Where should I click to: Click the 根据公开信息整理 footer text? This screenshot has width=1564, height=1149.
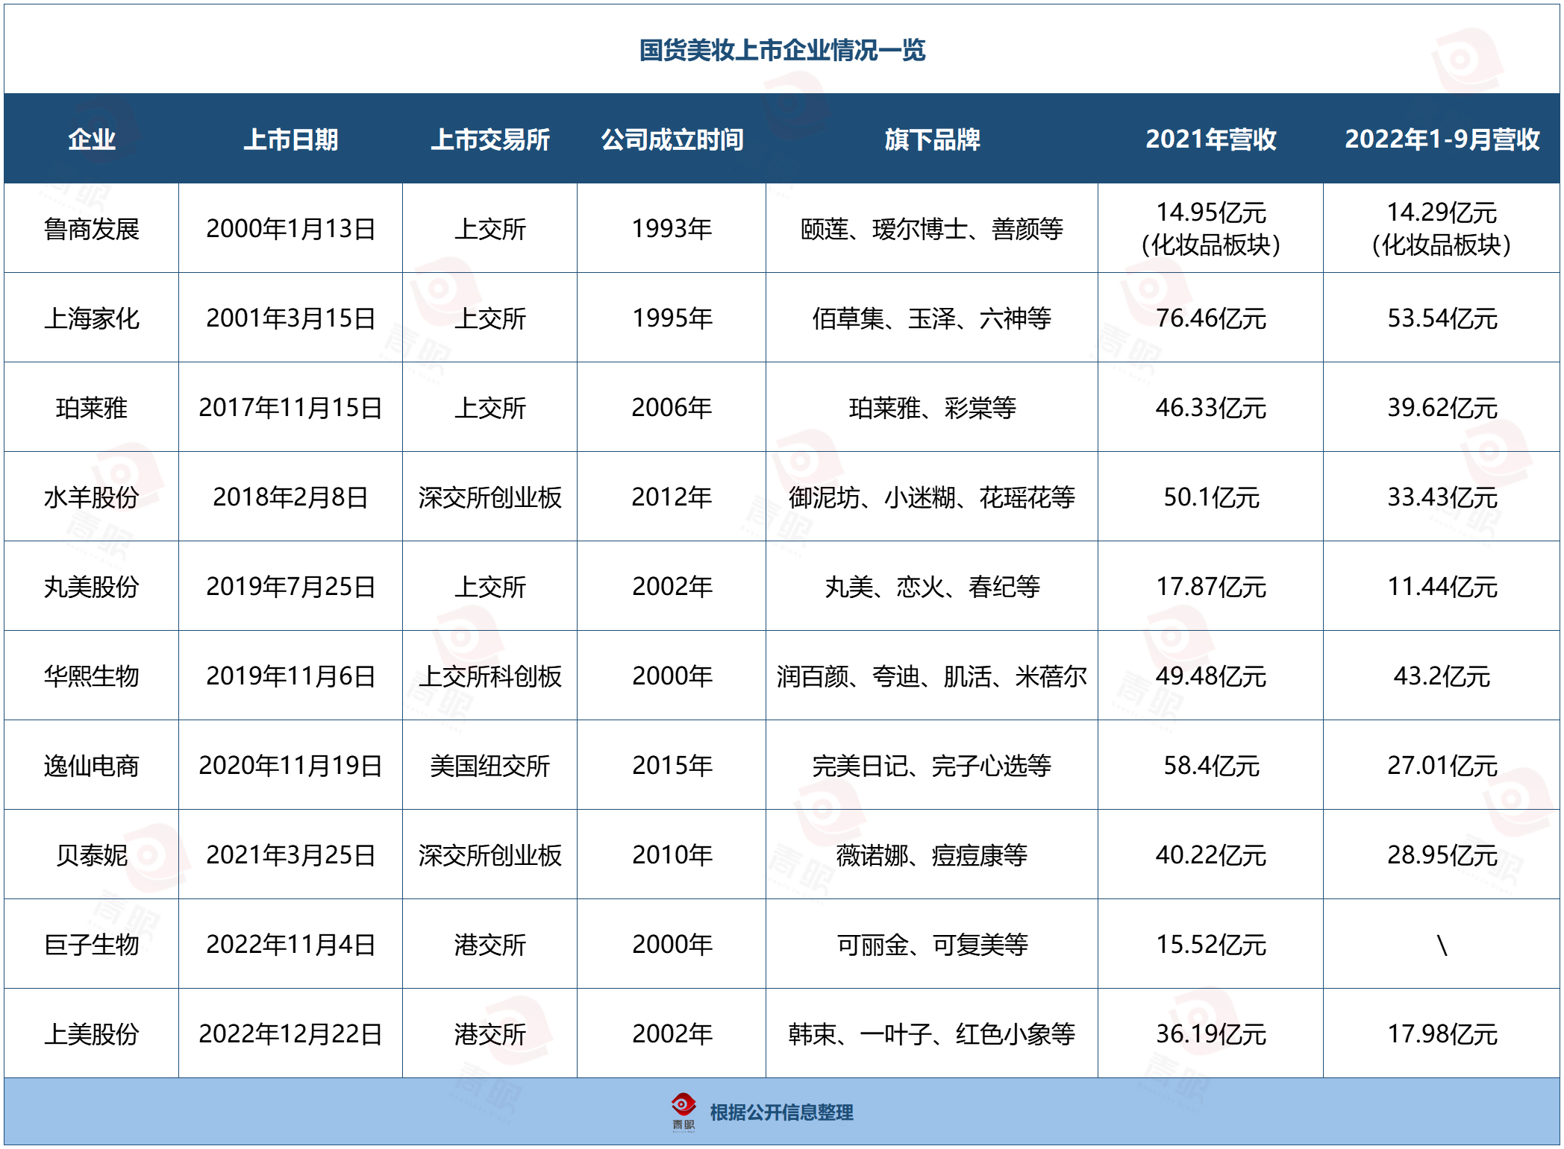pyautogui.click(x=781, y=1112)
